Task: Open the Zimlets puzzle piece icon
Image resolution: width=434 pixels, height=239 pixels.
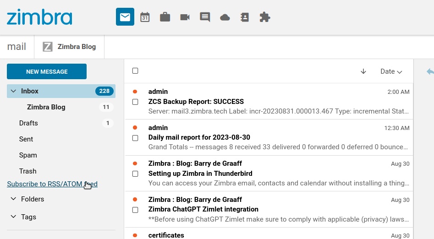Action: [x=265, y=17]
